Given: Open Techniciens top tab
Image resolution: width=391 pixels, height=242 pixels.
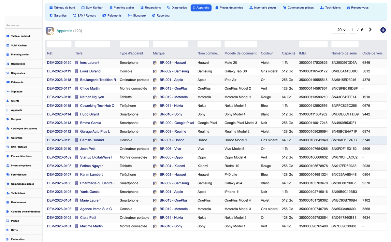Looking at the screenshot, I should 330,7.
